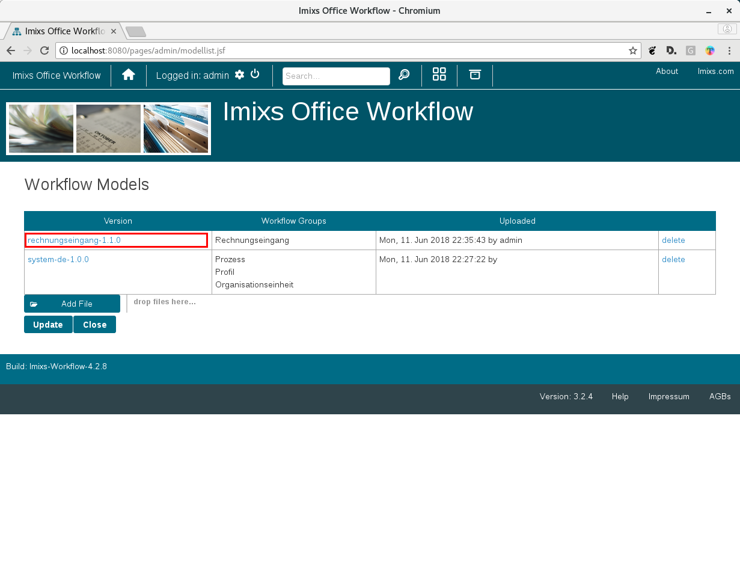Open the rechnungseingang-1.1.0 model link
Image resolution: width=740 pixels, height=564 pixels.
click(x=75, y=240)
